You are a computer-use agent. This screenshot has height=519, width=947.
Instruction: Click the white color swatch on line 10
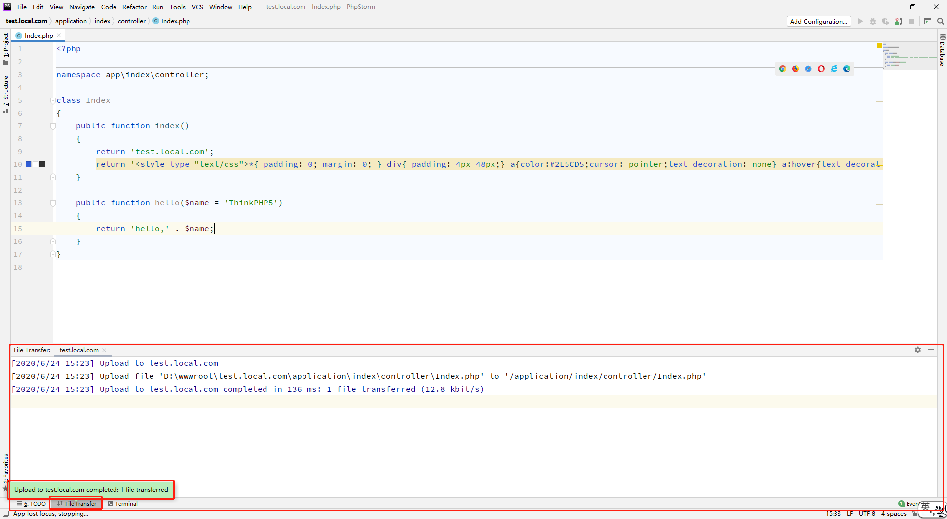[x=36, y=164]
